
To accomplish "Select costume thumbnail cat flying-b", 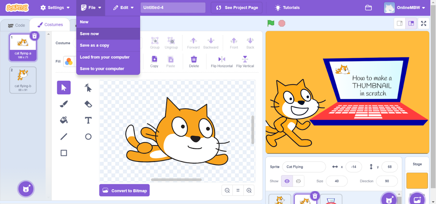I will 23,80.
